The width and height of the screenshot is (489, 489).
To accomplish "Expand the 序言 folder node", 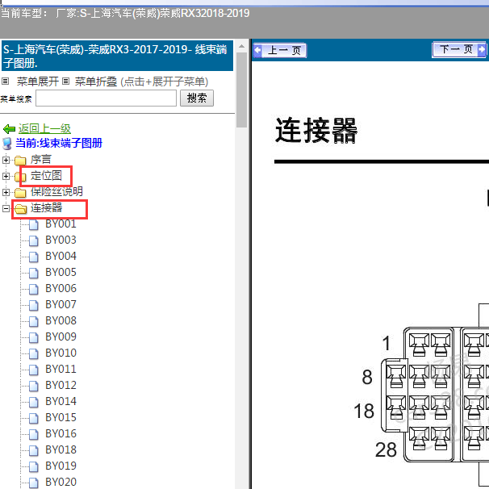I will (x=6, y=160).
